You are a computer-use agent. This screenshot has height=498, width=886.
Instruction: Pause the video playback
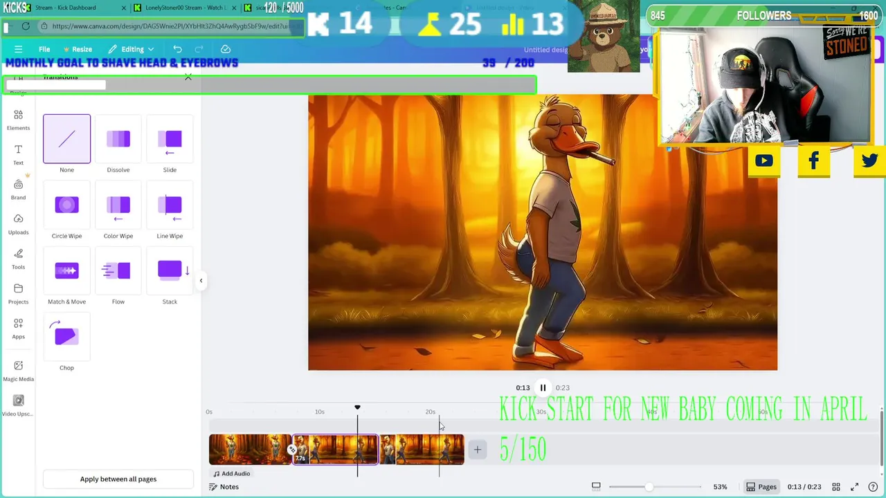(x=543, y=388)
